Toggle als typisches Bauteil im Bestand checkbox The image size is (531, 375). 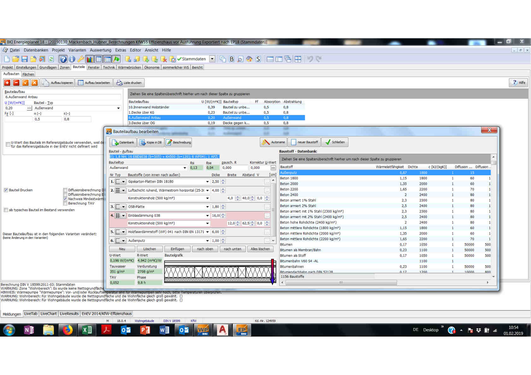[x=6, y=210]
